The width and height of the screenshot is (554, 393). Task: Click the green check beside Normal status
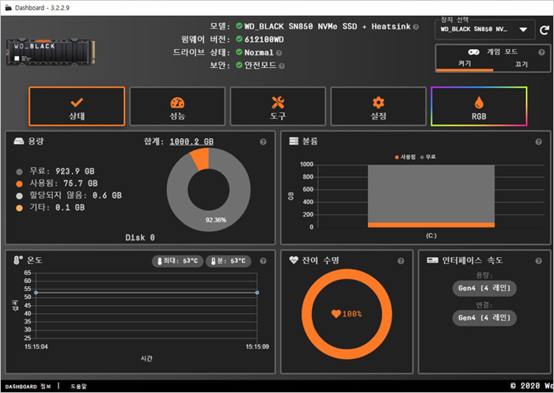(x=239, y=52)
